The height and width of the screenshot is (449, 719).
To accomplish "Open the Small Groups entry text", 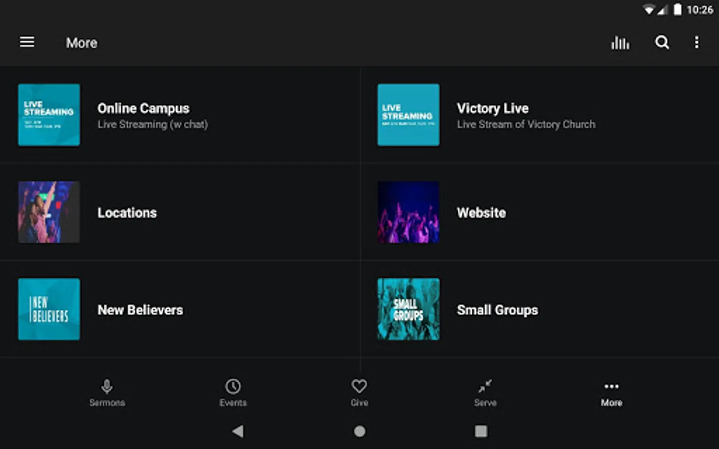I will pos(497,310).
